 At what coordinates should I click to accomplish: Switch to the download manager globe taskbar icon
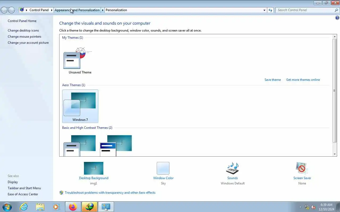pyautogui.click(x=89, y=207)
